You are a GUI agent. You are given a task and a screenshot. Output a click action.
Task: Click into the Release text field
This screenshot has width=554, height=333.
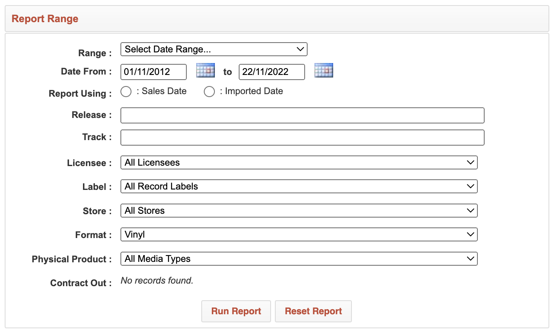(x=303, y=115)
